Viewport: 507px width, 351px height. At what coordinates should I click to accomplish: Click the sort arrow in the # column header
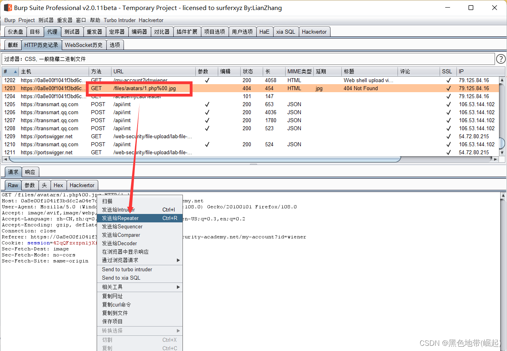(16, 72)
